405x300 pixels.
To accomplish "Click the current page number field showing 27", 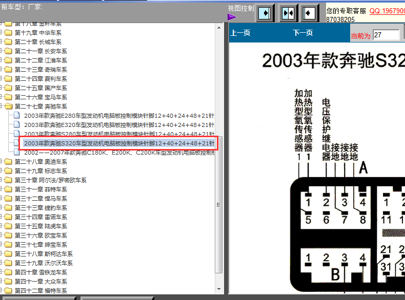I will [386, 35].
